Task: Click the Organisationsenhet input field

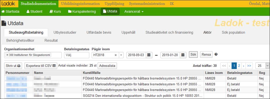Action: 33,55
